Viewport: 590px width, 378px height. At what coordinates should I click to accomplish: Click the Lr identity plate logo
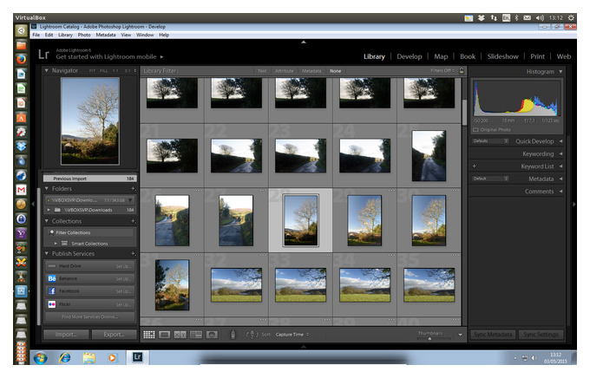[43, 54]
